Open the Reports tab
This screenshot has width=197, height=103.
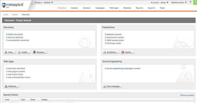tap(139, 8)
